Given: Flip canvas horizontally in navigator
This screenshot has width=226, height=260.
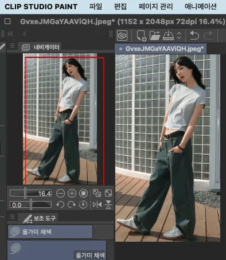Looking at the screenshot, I should (x=97, y=204).
